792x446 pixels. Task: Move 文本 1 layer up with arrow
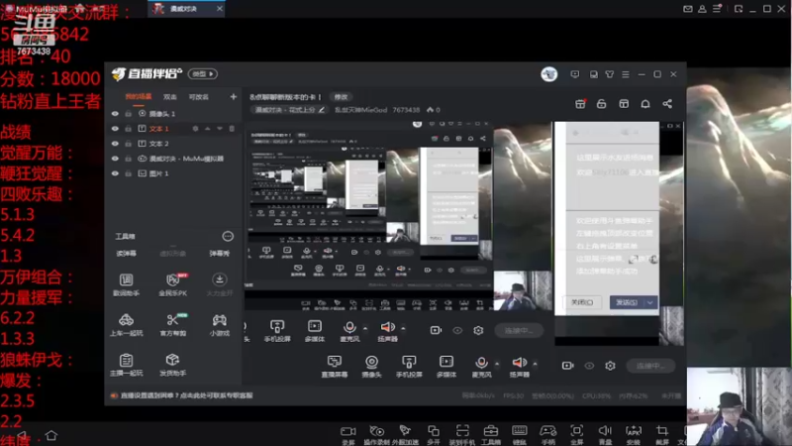tap(208, 129)
